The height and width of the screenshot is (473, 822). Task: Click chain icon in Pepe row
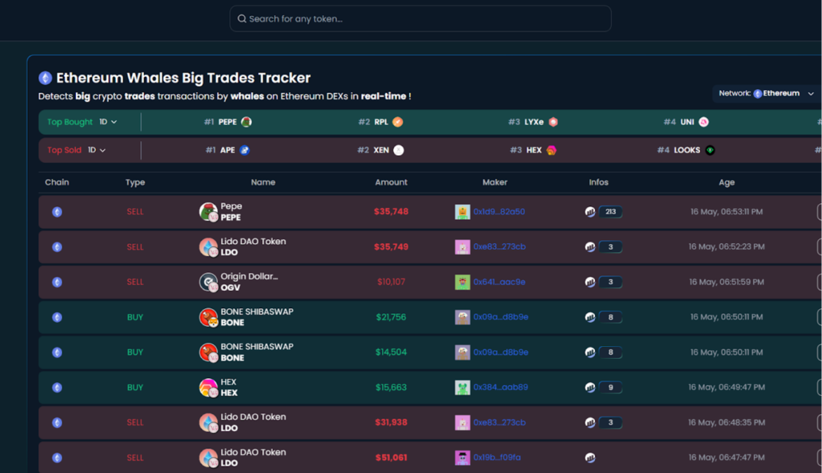point(57,212)
